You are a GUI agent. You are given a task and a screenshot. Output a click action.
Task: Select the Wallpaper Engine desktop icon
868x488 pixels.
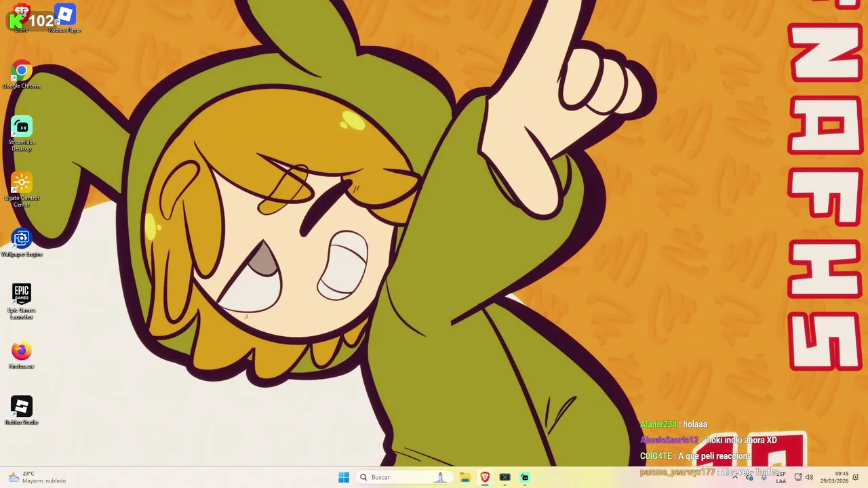pyautogui.click(x=22, y=243)
